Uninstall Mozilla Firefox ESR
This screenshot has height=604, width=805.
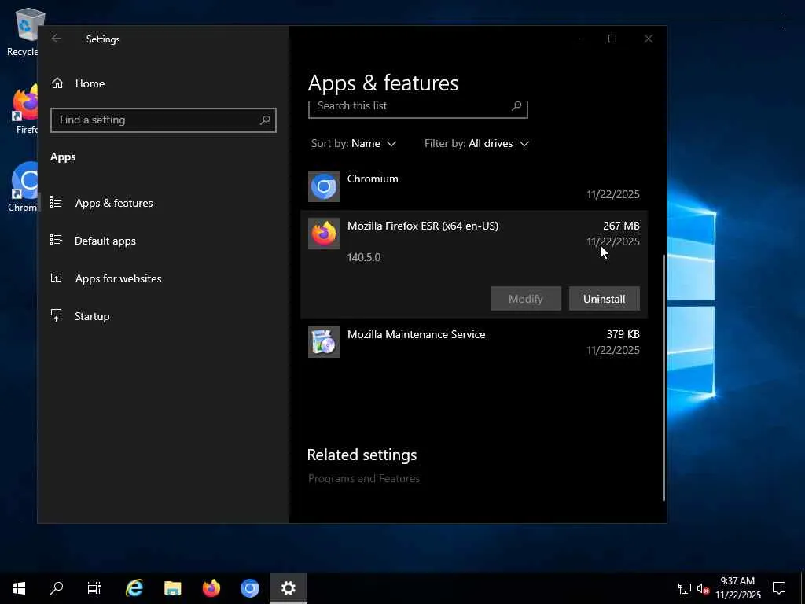tap(605, 299)
